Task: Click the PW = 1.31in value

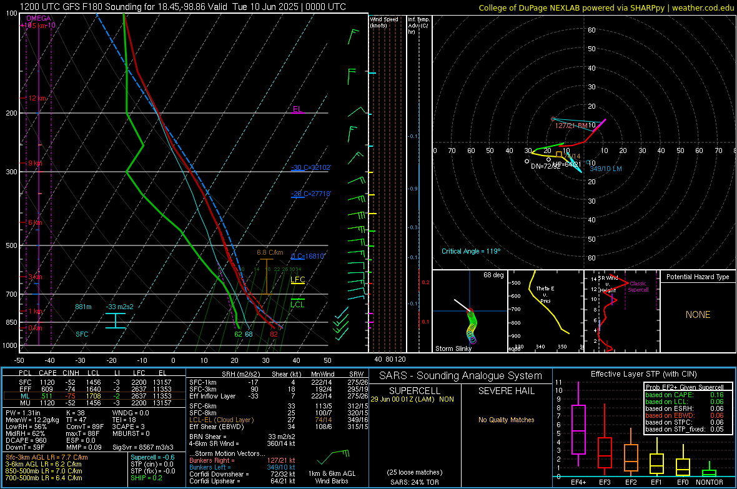Action: (x=23, y=413)
